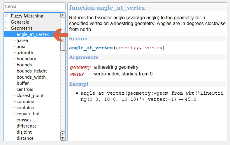Select the azimuth function
The height and width of the screenshot is (145, 230).
25,53
